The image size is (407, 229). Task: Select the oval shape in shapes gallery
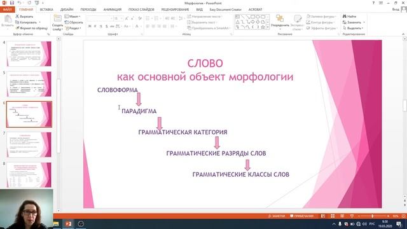(x=258, y=17)
